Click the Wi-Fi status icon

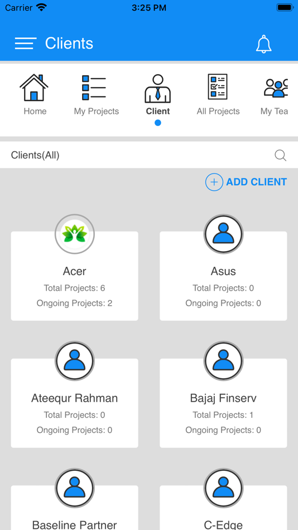click(x=42, y=7)
